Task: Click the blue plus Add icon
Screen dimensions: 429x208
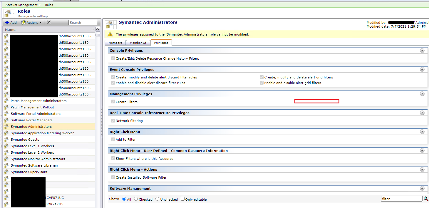Action: pyautogui.click(x=7, y=23)
